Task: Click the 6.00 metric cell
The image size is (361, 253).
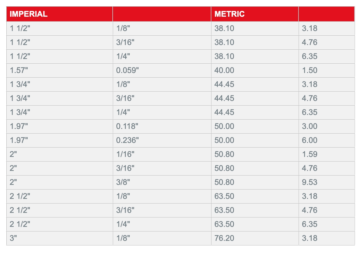Action: click(327, 140)
